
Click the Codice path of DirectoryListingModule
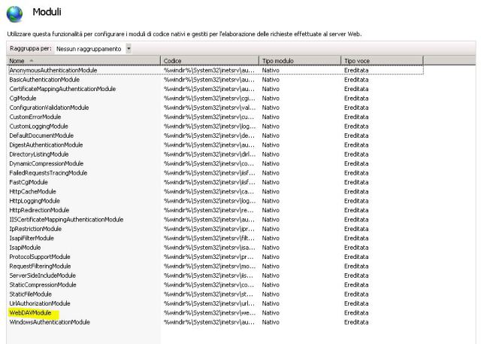click(210, 154)
